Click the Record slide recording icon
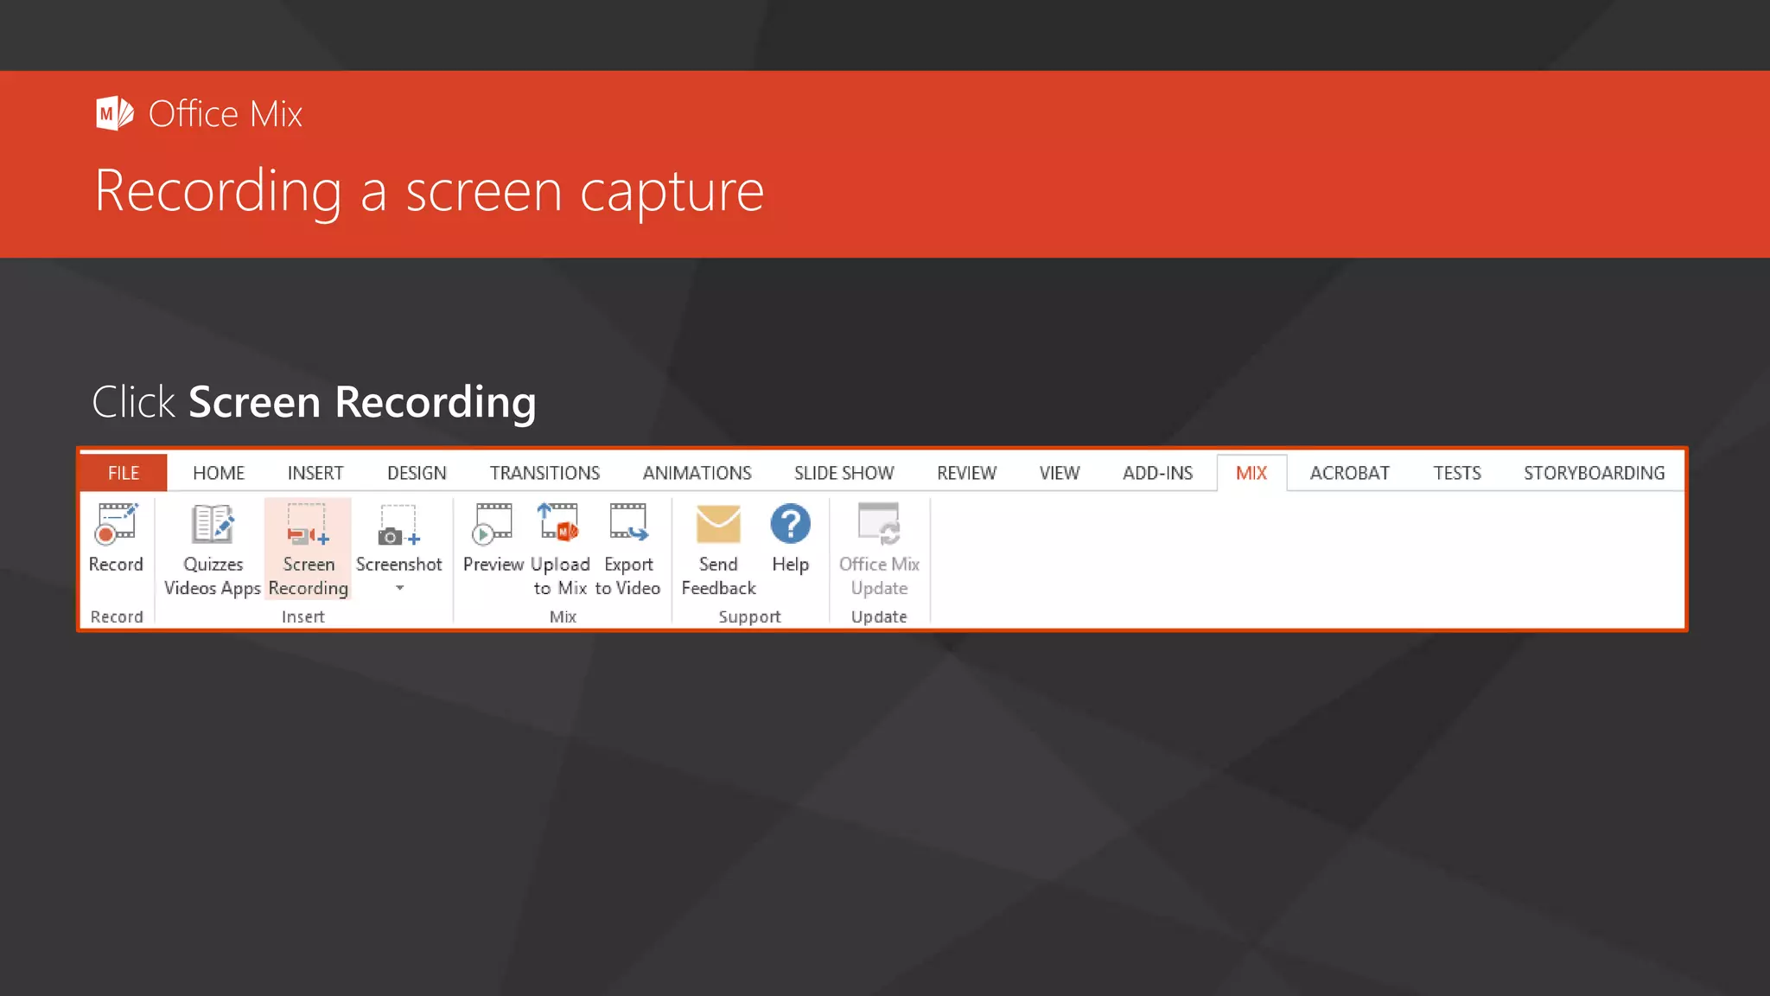The image size is (1770, 996). pyautogui.click(x=116, y=524)
